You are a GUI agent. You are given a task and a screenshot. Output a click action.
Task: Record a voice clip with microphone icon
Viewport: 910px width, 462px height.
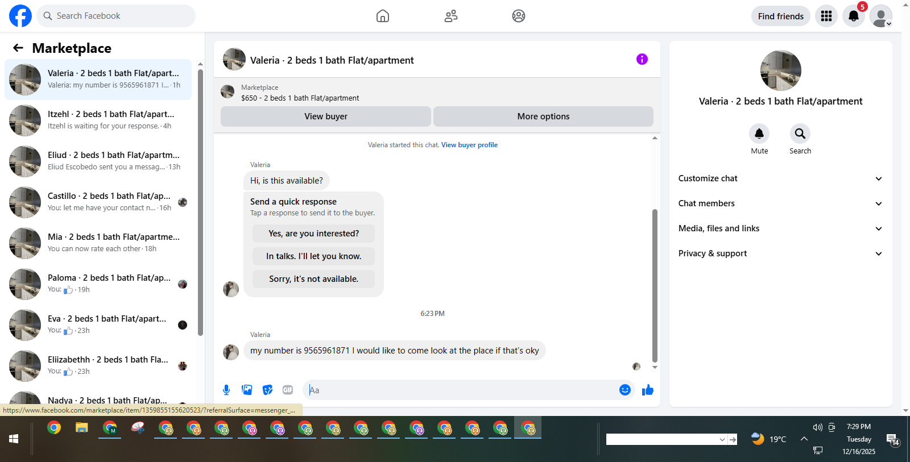[x=226, y=390]
